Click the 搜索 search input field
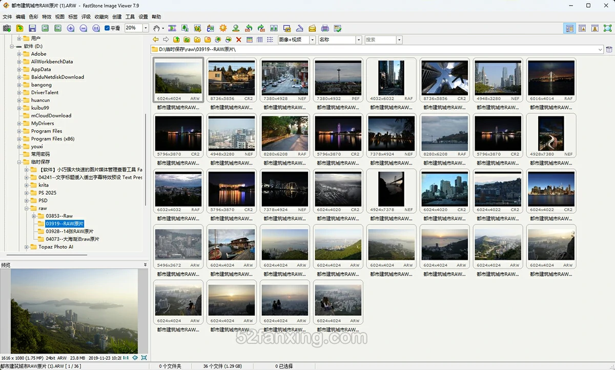Image resolution: width=615 pixels, height=370 pixels. coord(380,39)
